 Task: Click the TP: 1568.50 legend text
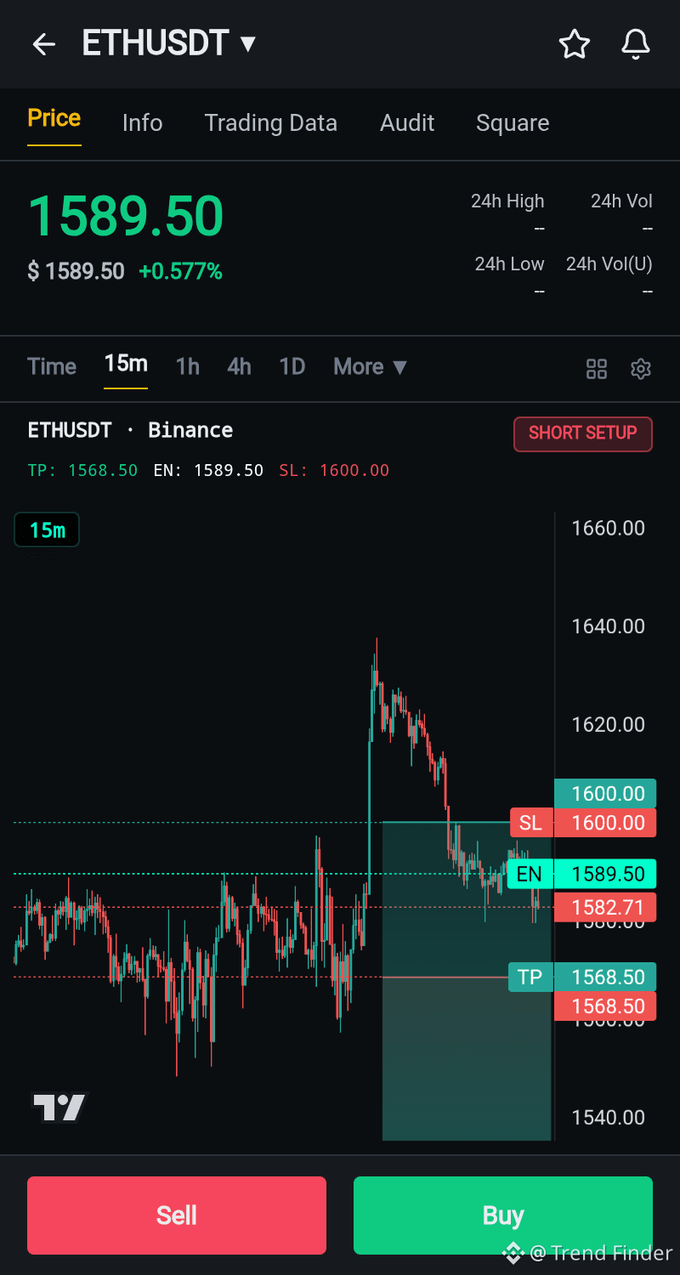82,470
